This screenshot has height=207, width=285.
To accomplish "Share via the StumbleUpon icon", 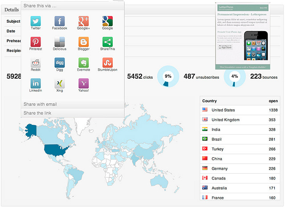I will click(x=107, y=63).
